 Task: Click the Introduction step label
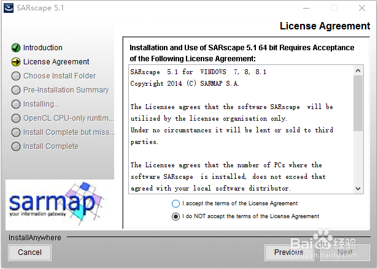(43, 48)
